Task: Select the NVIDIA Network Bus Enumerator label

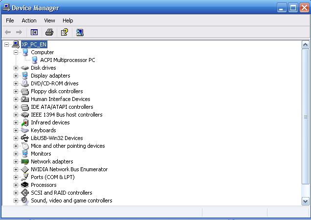Action: point(69,169)
